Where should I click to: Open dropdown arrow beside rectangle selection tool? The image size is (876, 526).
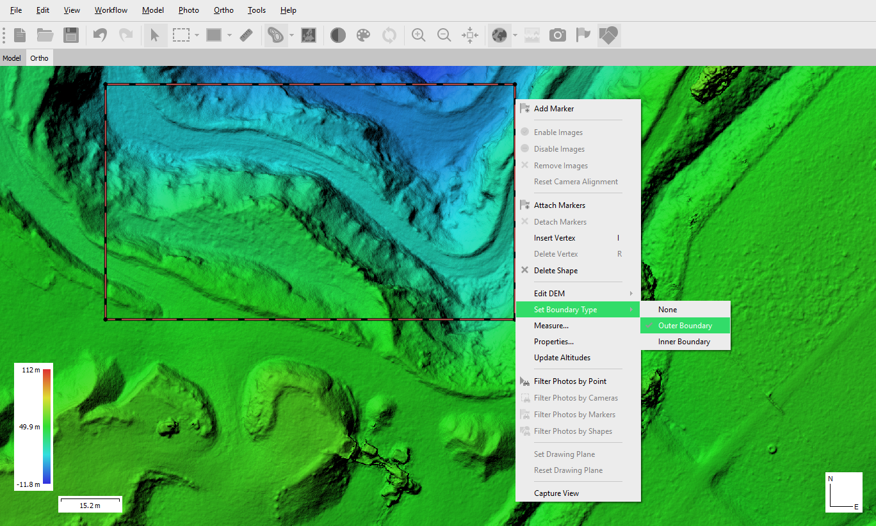197,35
